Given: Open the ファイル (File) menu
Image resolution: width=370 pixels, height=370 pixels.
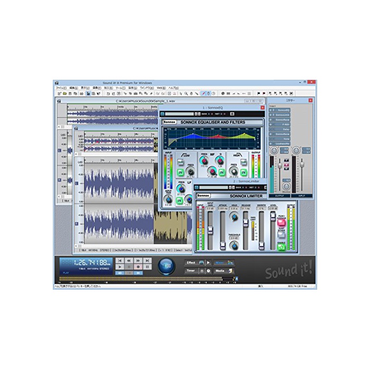Looking at the screenshot, I should click(x=61, y=88).
